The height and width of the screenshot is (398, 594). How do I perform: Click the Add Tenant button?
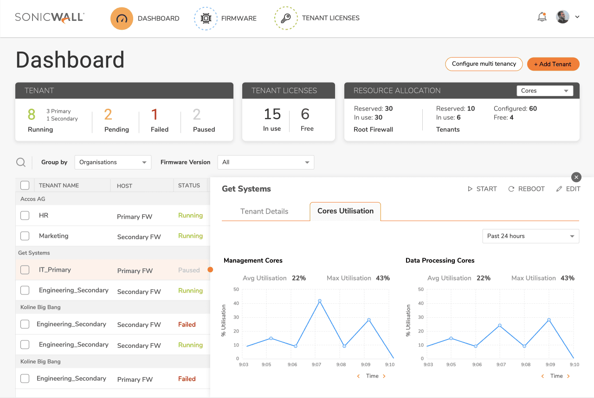tap(553, 64)
